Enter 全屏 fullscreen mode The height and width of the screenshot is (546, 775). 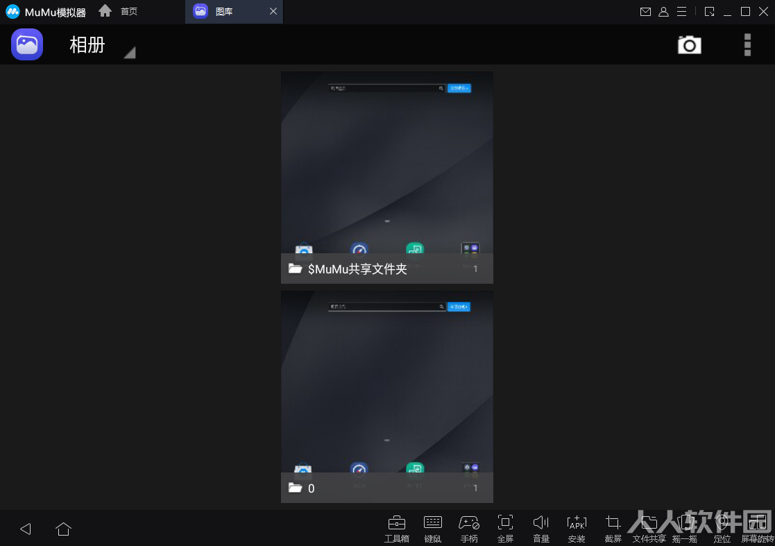click(505, 529)
